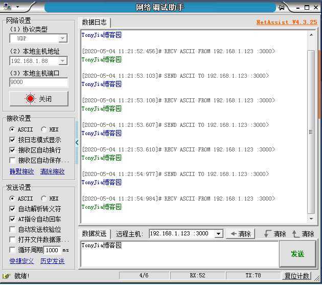Open the 历史发送 send history link
Screen dimensions: 322x285
click(52, 261)
